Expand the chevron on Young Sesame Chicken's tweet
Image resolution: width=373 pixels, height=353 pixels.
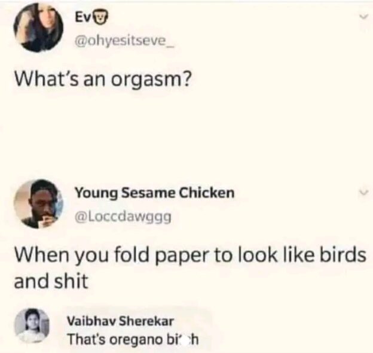tap(362, 193)
